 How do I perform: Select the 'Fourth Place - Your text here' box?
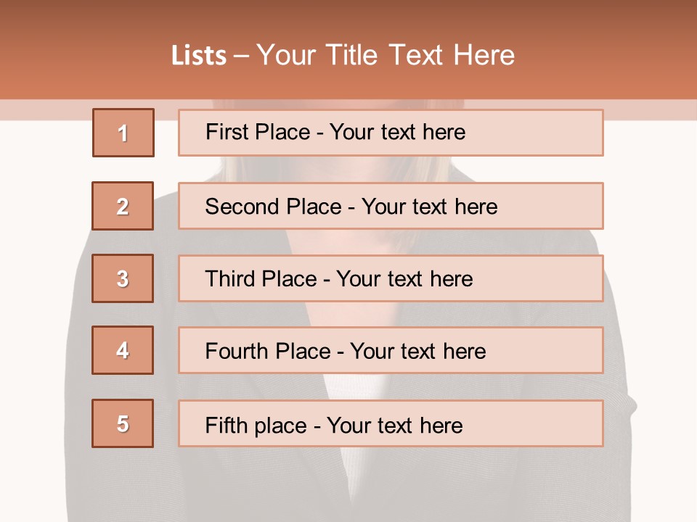[x=391, y=350]
